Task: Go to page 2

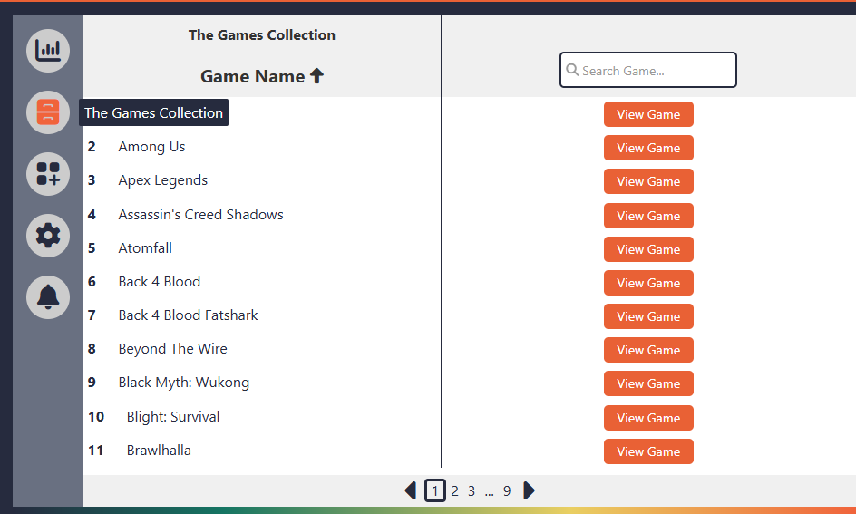Action: [x=455, y=491]
